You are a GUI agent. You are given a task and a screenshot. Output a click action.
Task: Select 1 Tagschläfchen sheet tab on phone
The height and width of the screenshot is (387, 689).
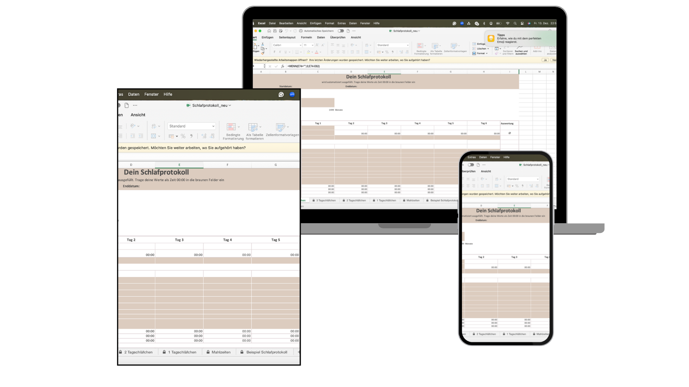[514, 334]
